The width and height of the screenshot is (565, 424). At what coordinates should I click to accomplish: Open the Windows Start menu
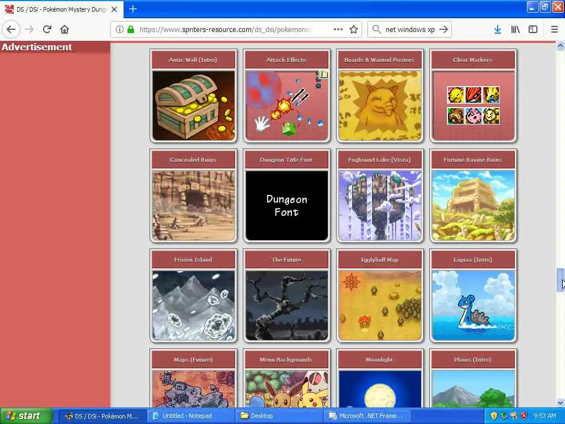(x=25, y=416)
